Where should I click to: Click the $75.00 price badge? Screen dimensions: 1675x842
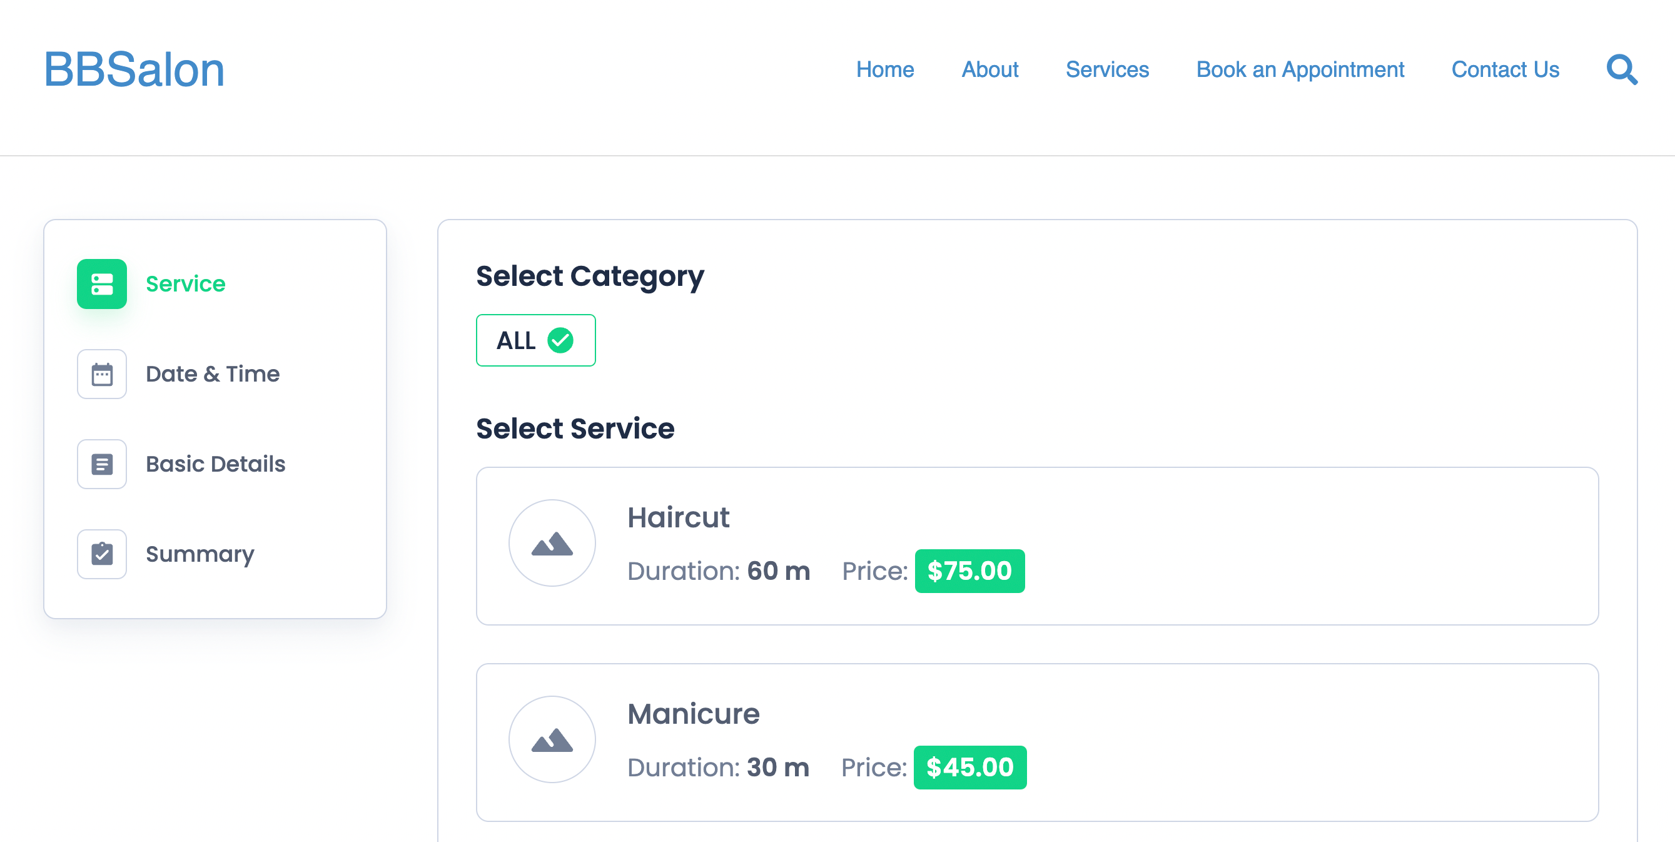[969, 572]
